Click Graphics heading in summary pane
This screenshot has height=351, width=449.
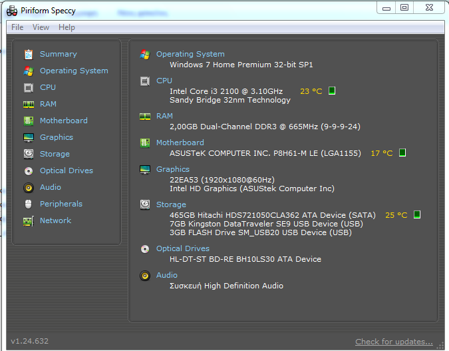tap(173, 169)
